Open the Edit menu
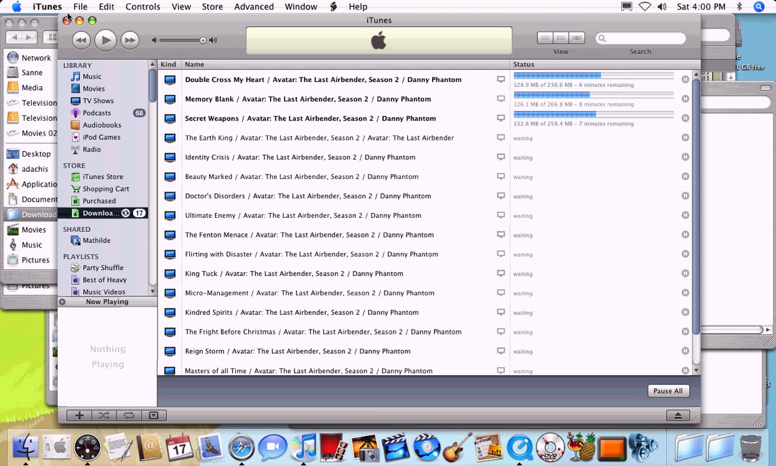 tap(106, 6)
